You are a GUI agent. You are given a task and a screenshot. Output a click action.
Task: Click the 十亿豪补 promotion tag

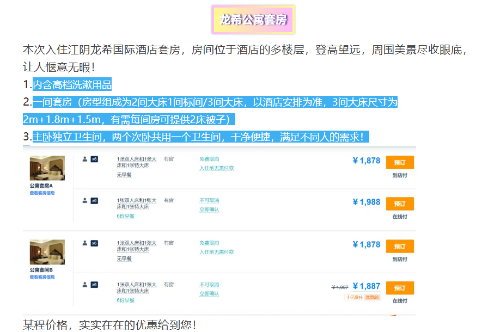(353, 297)
